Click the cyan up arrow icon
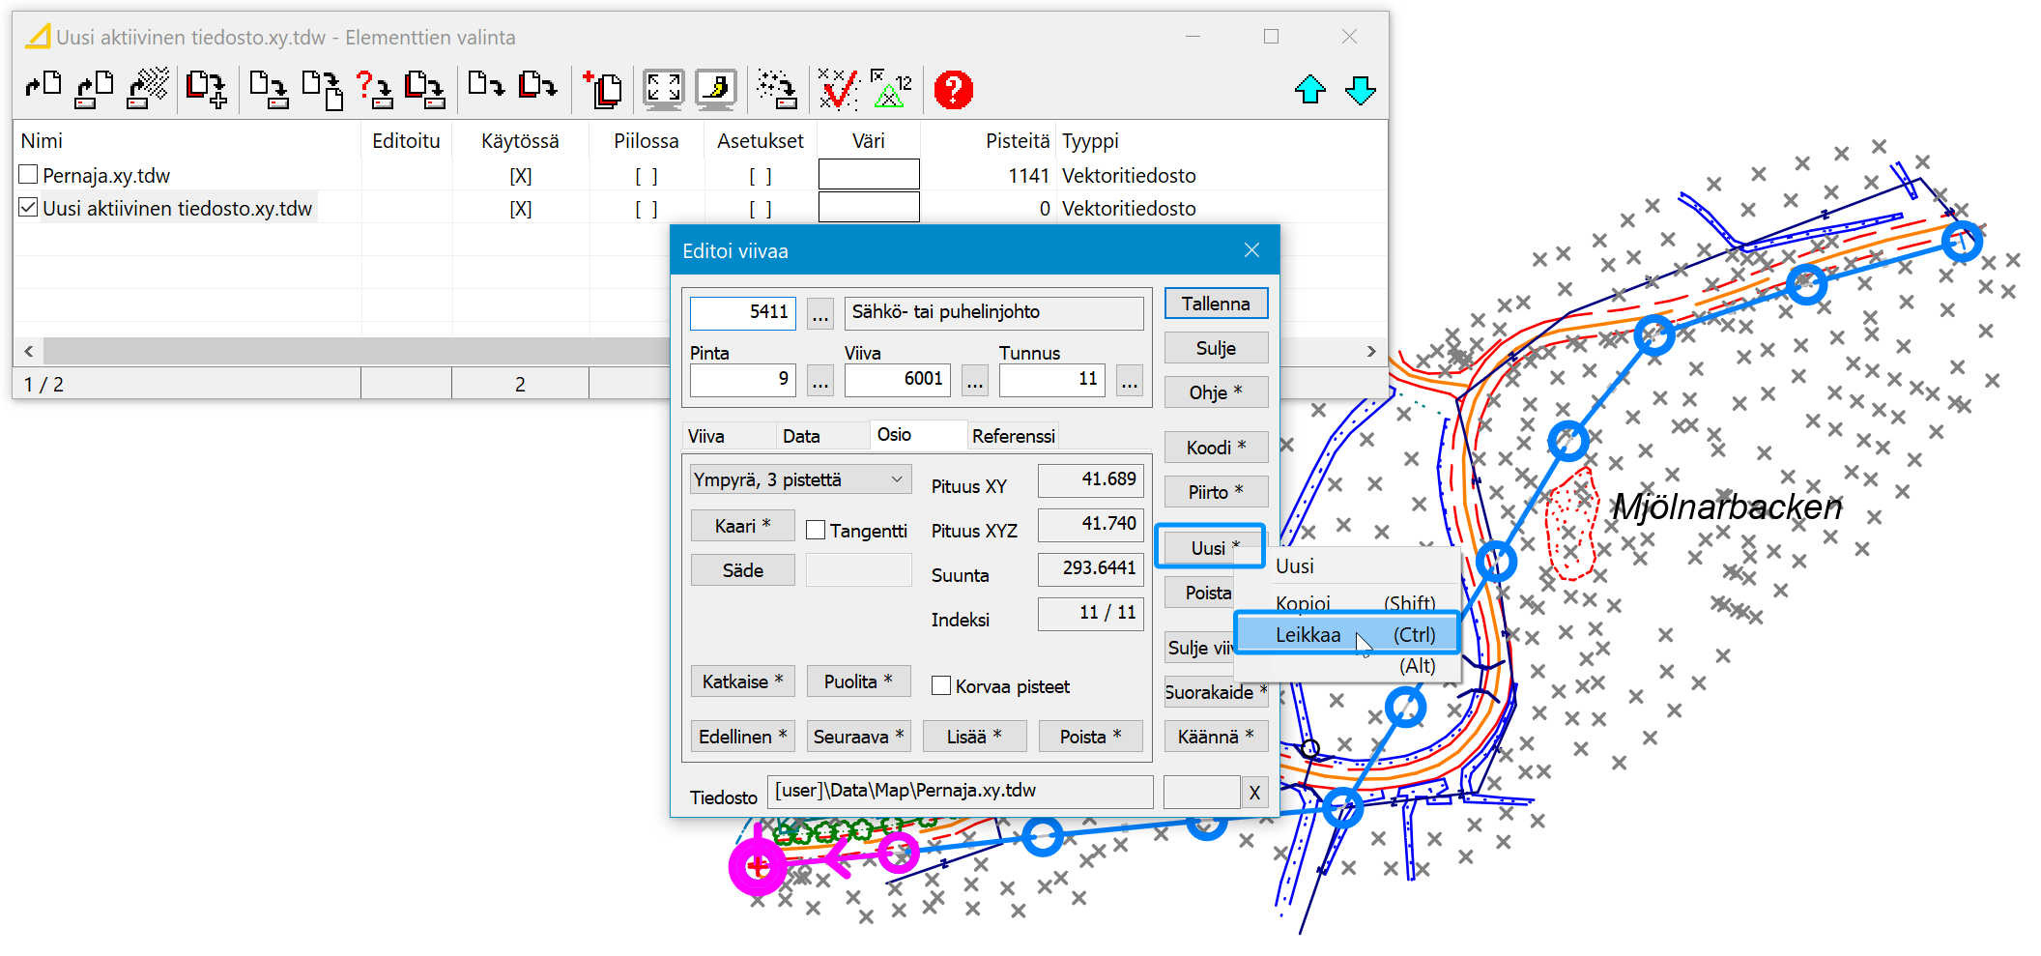Image resolution: width=2041 pixels, height=956 pixels. [1309, 90]
